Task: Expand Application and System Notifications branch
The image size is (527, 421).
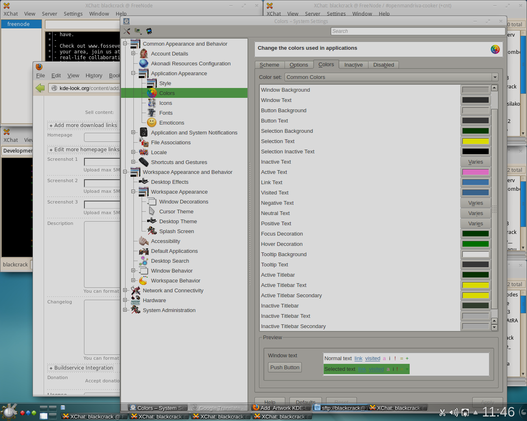Action: pos(133,132)
